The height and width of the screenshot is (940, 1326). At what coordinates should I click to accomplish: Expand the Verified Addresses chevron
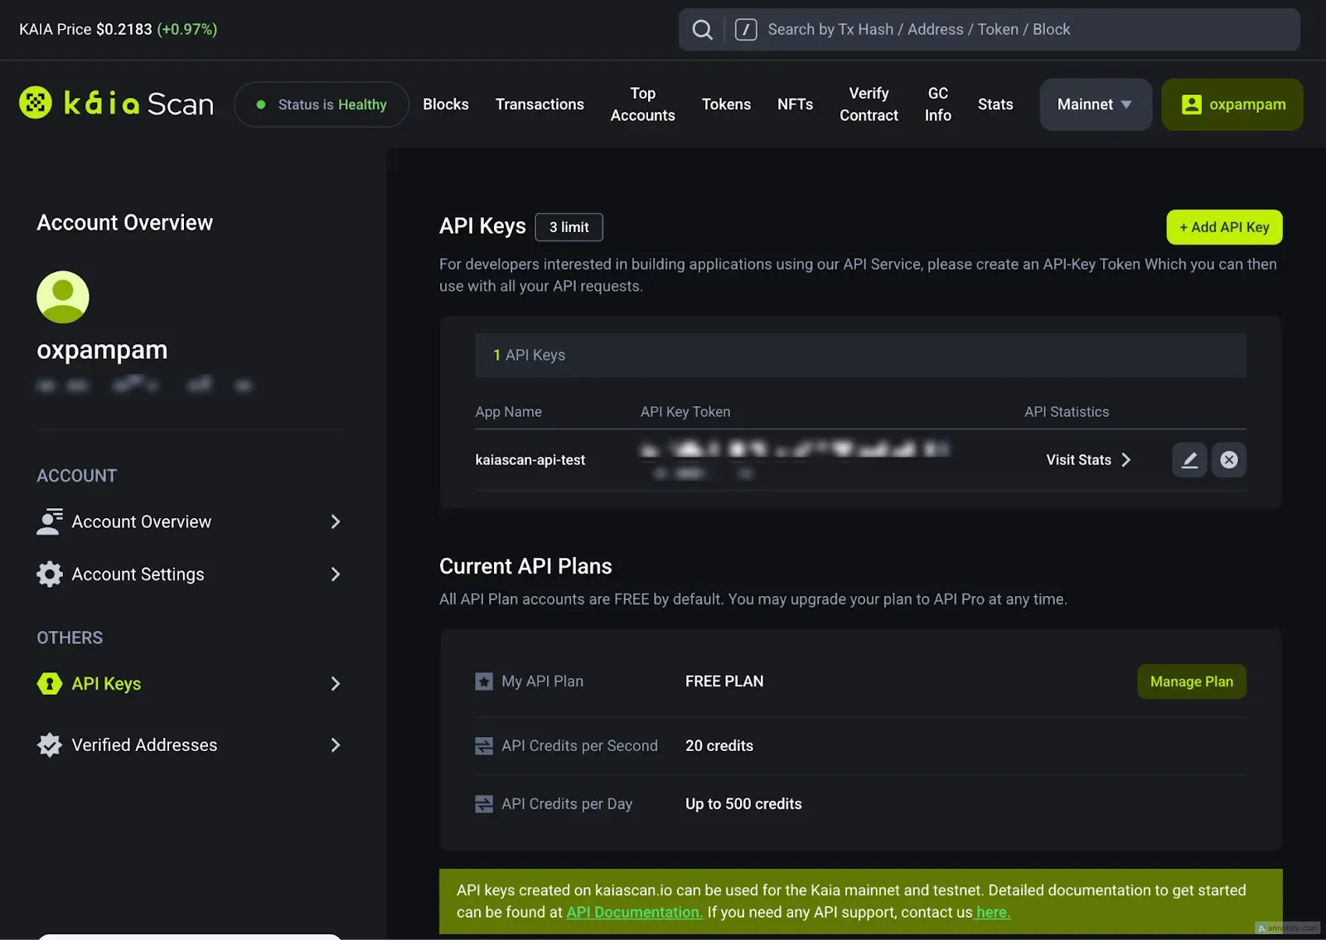(x=336, y=745)
